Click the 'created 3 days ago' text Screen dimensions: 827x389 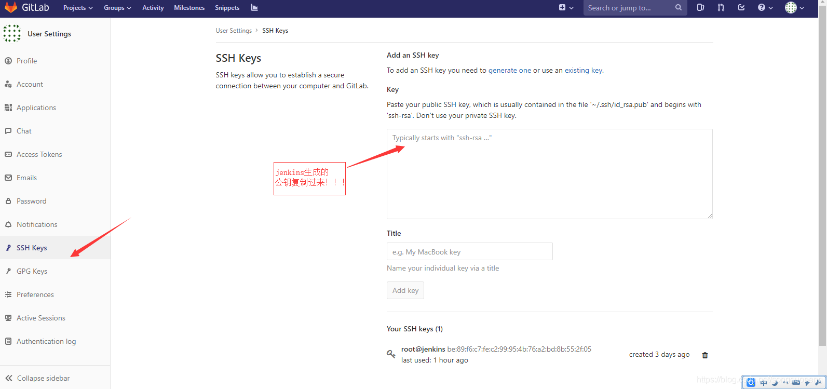point(659,354)
